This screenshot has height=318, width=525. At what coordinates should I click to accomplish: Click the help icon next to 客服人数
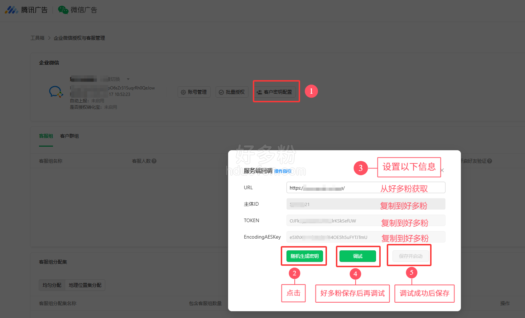[x=154, y=161]
